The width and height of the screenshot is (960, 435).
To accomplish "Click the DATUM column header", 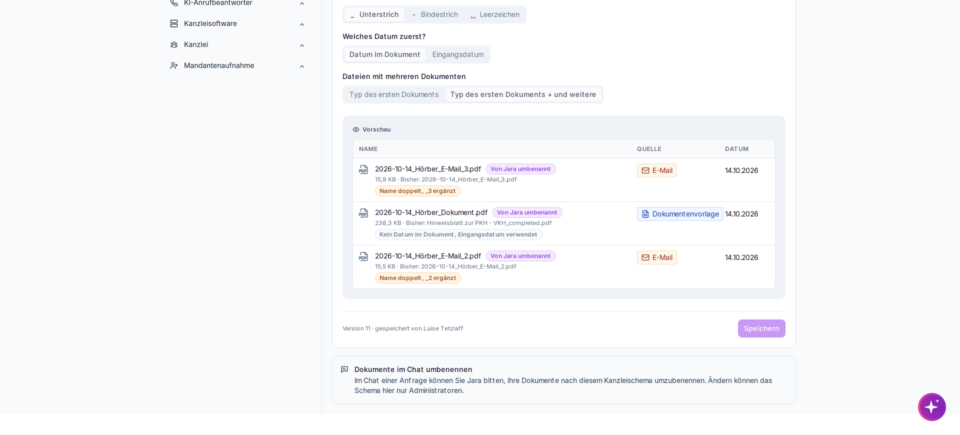I will click(736, 149).
